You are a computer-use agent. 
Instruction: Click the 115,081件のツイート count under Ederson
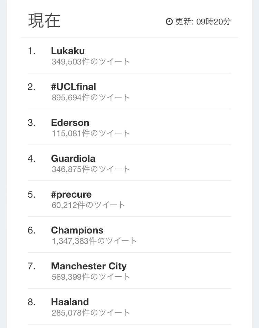click(91, 133)
